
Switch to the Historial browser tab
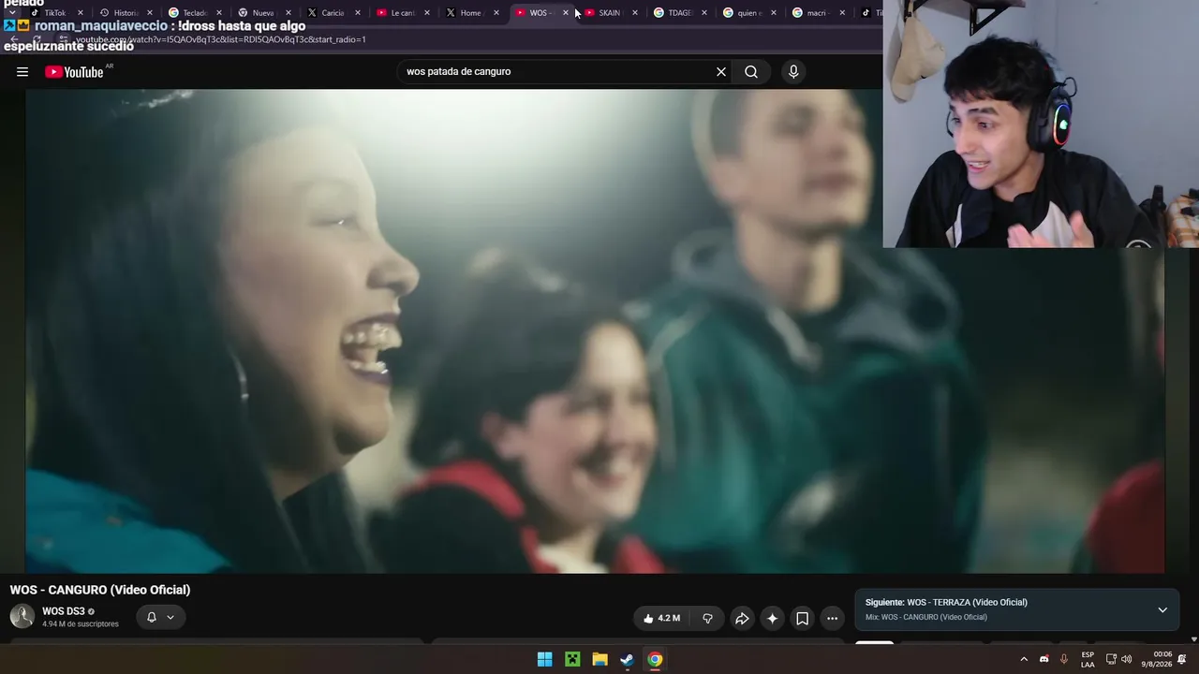(x=125, y=13)
